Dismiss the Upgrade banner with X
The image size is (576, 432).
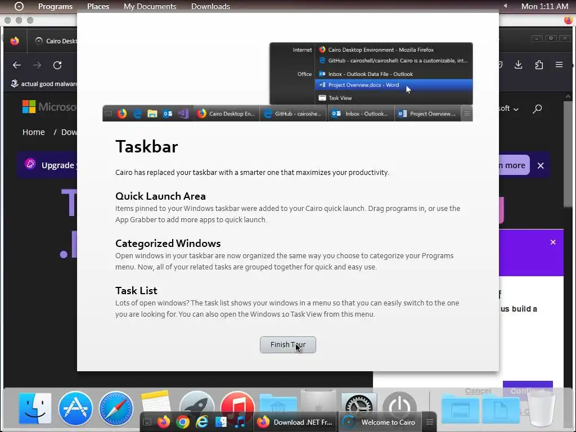pos(541,165)
